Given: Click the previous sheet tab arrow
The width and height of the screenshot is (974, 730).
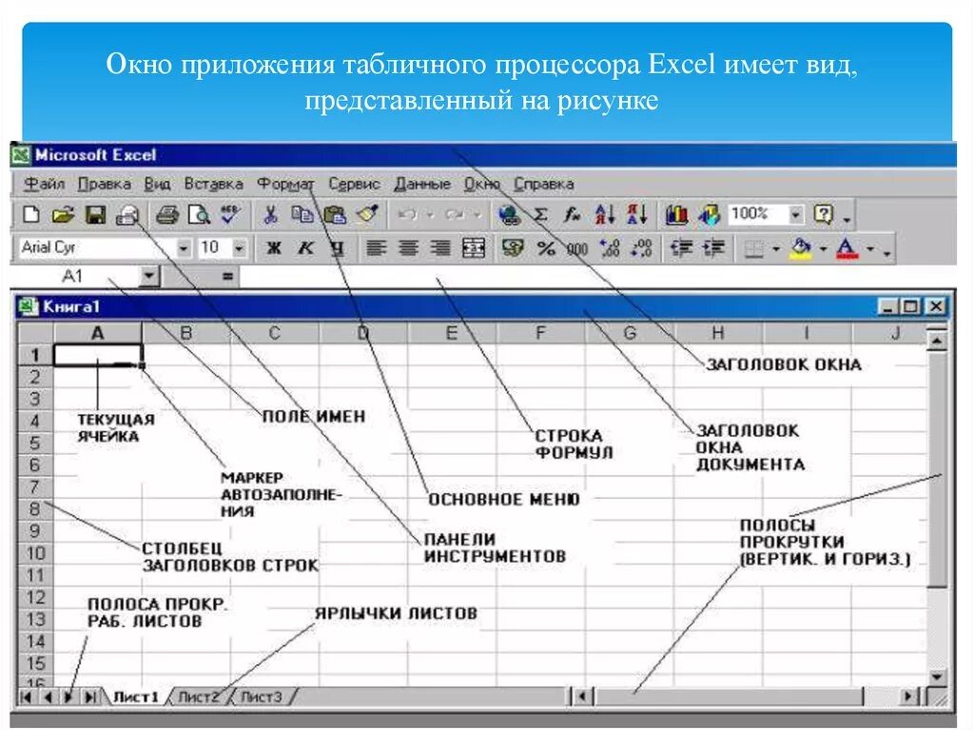Looking at the screenshot, I should (48, 697).
